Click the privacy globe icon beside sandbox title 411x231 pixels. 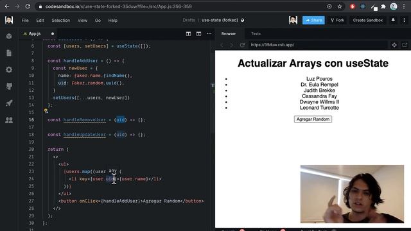(243, 20)
